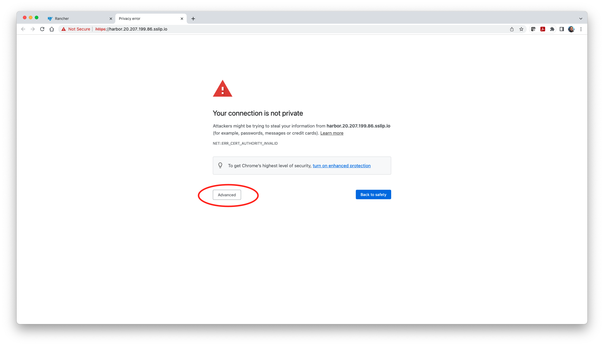Click the page reload icon
604x346 pixels.
tap(42, 29)
